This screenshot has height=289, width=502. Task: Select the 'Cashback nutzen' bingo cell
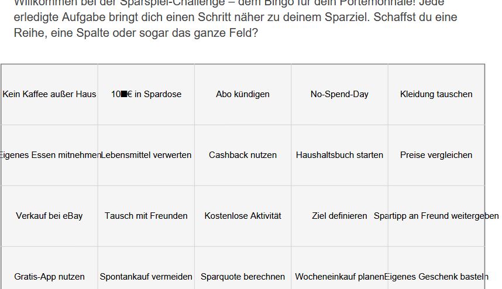(x=243, y=155)
